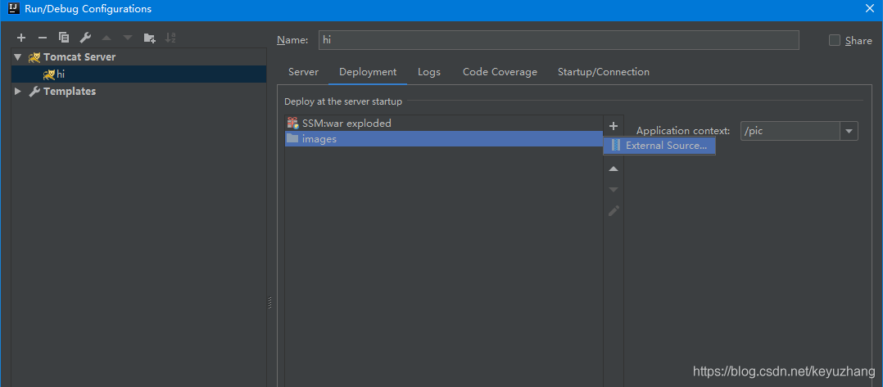This screenshot has height=387, width=883.
Task: Collapse the Tomcat Server tree node
Action: pos(18,57)
